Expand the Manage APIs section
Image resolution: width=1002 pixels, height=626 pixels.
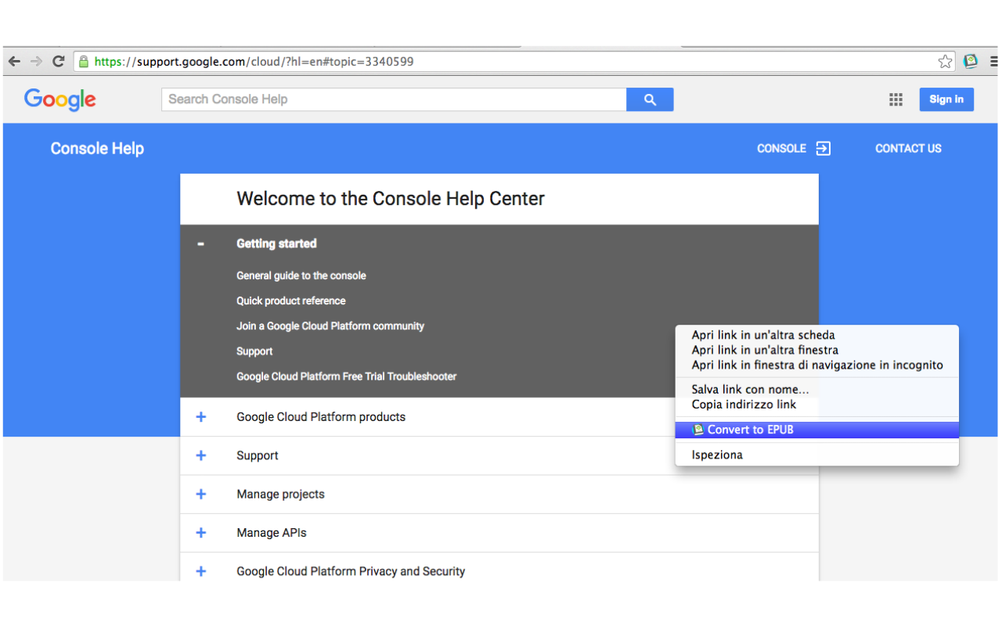201,533
